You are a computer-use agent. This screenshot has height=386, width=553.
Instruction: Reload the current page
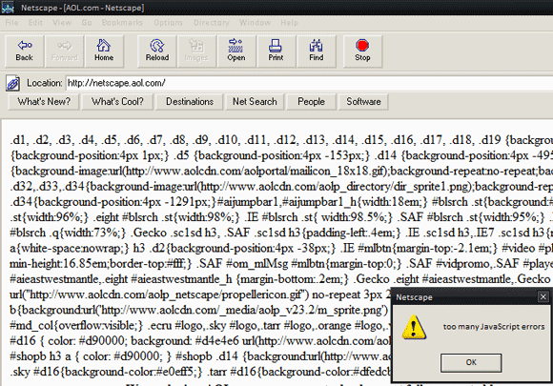[x=157, y=51]
